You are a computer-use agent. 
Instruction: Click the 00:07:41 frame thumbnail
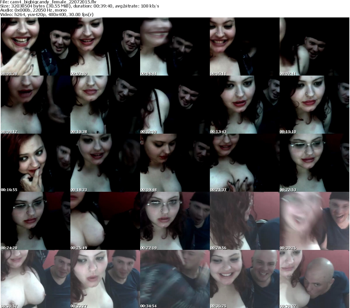[314, 46]
